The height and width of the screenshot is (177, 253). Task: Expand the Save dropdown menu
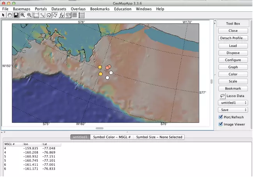pos(233,110)
